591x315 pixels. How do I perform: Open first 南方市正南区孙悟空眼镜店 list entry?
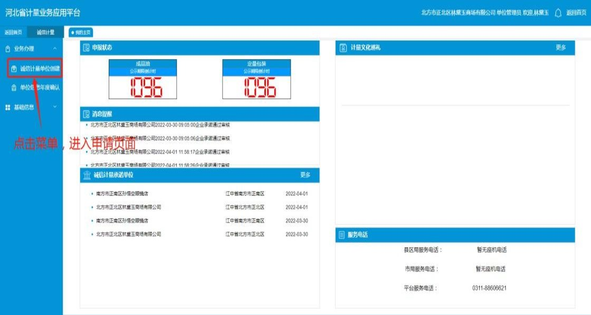pyautogui.click(x=122, y=194)
